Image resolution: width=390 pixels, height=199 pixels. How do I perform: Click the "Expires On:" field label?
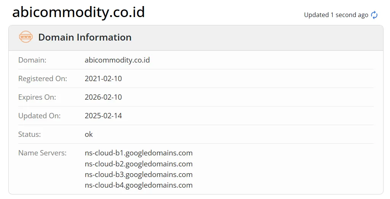coord(37,97)
